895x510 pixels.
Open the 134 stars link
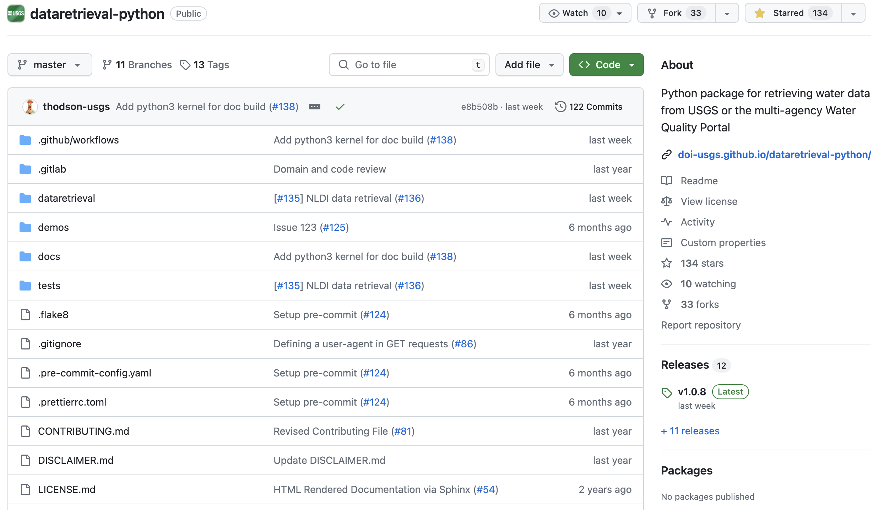click(702, 263)
